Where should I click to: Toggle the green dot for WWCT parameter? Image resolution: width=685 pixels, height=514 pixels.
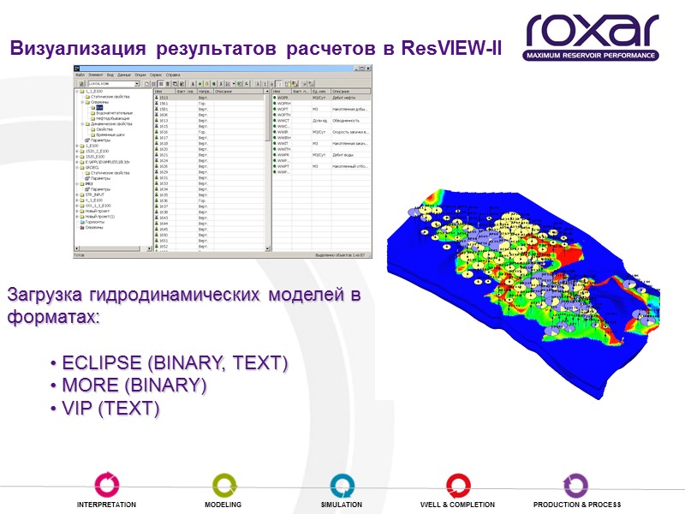[275, 120]
